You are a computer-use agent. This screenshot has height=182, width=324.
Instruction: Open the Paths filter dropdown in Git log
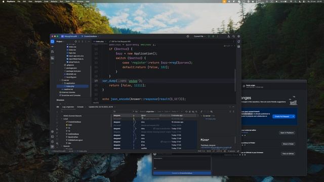174,112
